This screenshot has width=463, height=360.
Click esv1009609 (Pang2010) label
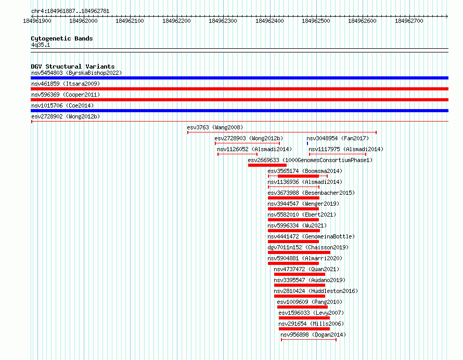310,302
